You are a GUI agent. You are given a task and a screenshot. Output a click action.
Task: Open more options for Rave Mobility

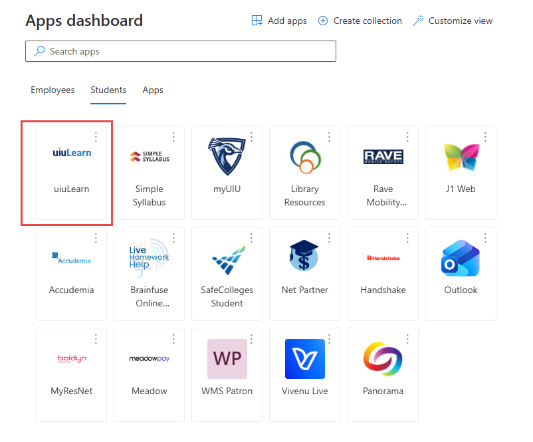pyautogui.click(x=407, y=137)
